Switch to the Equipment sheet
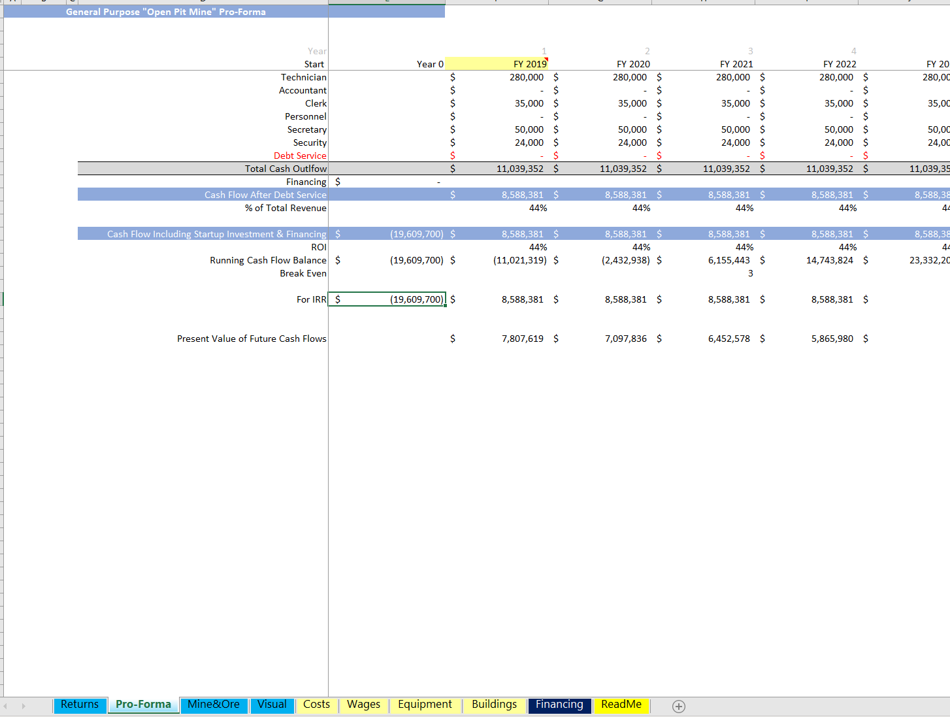The height and width of the screenshot is (717, 950). (425, 705)
